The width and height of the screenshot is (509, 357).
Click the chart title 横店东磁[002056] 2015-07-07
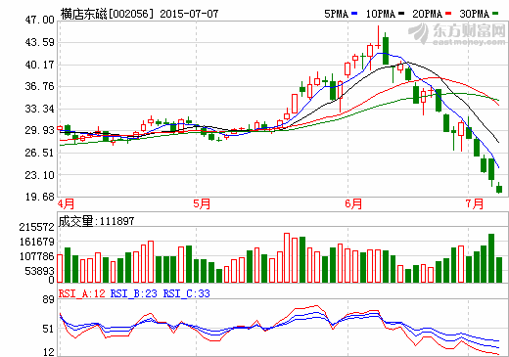point(139,14)
